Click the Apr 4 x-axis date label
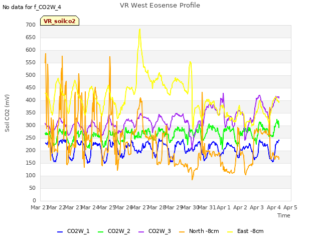The height and width of the screenshot is (241, 321). [273, 207]
